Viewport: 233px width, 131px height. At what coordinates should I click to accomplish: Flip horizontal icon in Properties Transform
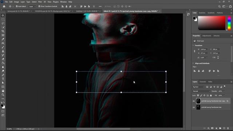(214, 57)
